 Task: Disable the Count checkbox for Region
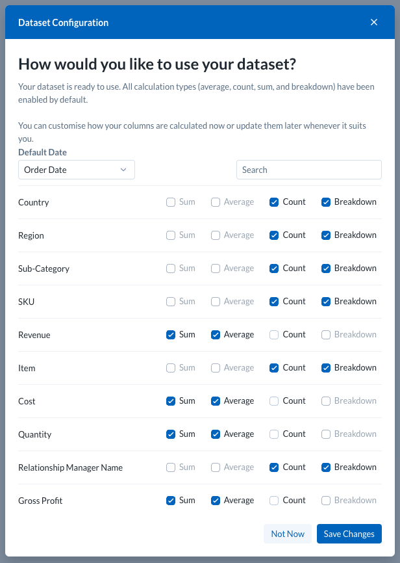pos(274,235)
